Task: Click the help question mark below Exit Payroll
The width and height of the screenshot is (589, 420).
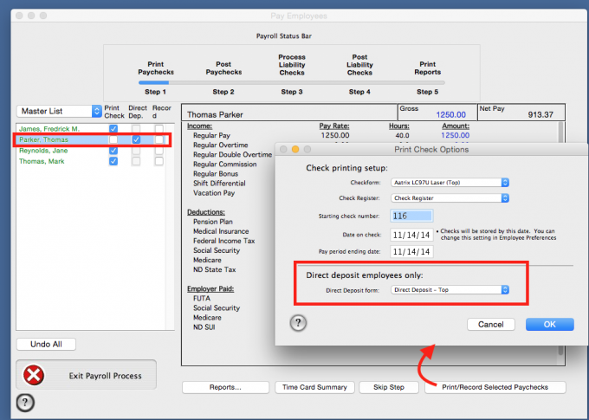Action: point(25,403)
